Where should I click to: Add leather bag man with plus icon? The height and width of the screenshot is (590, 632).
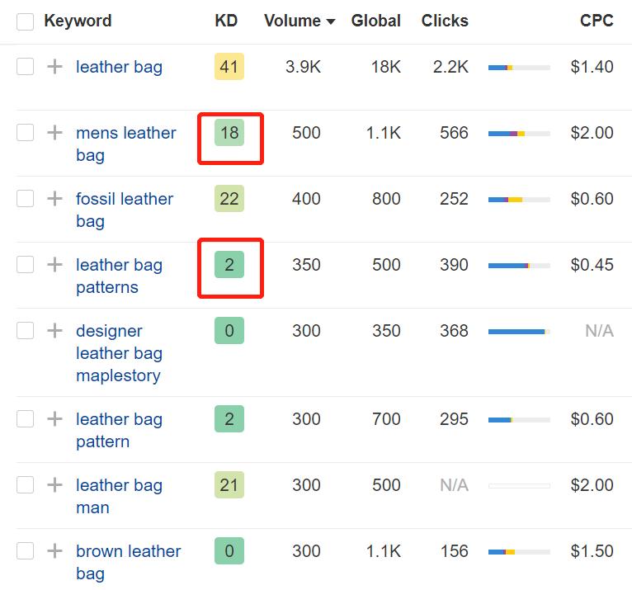coord(54,485)
